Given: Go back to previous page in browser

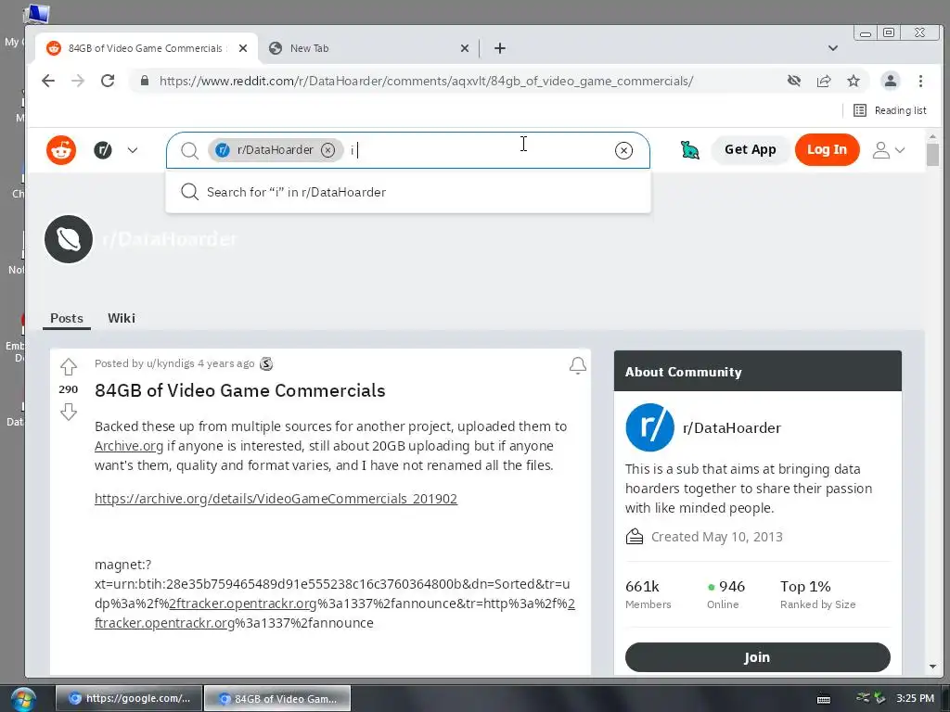Looking at the screenshot, I should pyautogui.click(x=48, y=81).
